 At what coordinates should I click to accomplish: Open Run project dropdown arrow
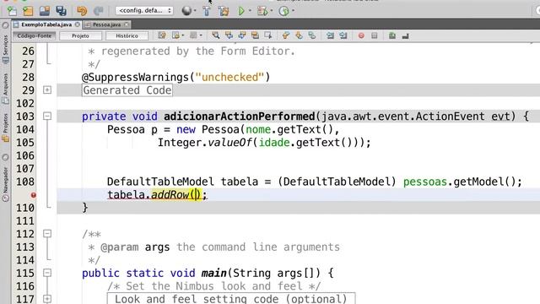click(x=250, y=11)
